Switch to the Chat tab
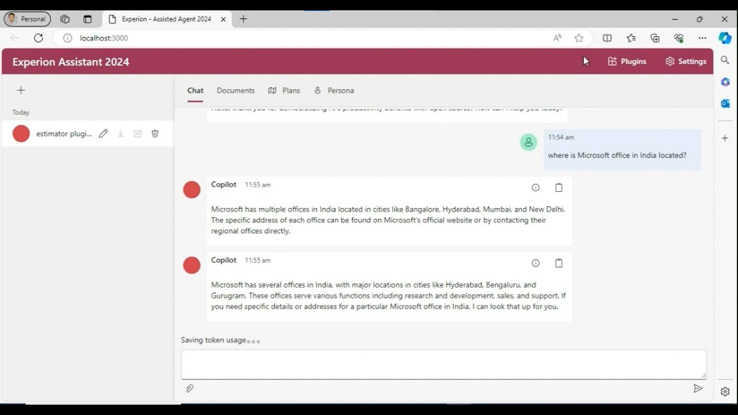This screenshot has width=738, height=415. pos(195,90)
